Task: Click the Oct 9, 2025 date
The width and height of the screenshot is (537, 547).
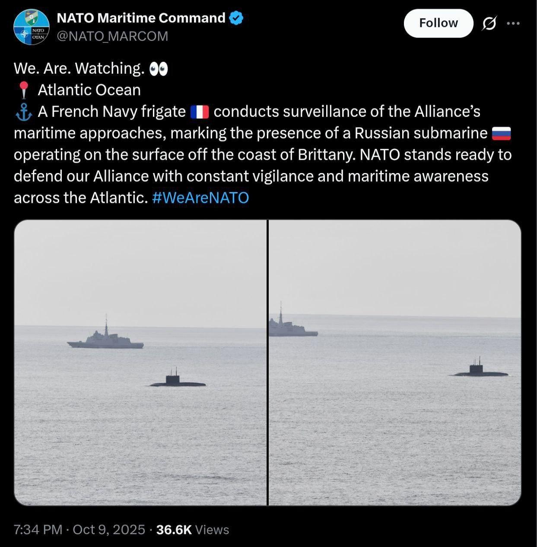Action: (x=109, y=530)
